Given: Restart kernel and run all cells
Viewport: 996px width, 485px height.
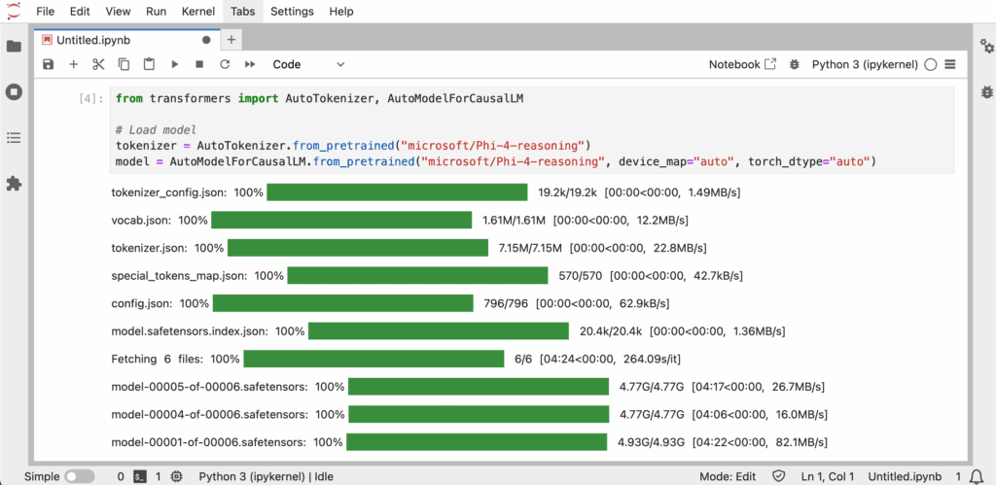Looking at the screenshot, I should (250, 64).
